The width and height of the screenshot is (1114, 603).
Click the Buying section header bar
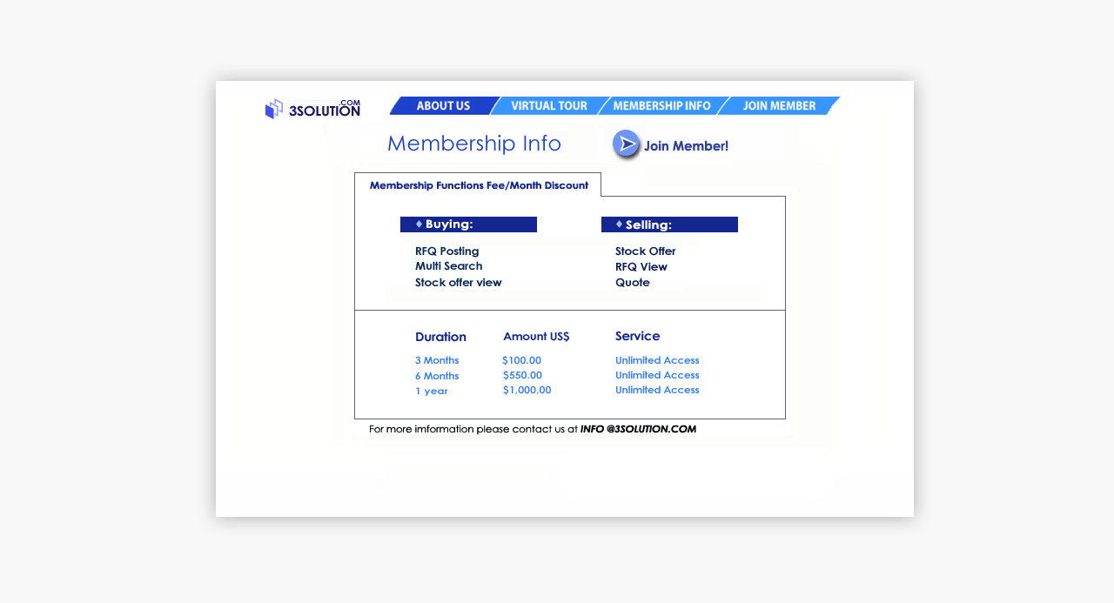point(468,224)
